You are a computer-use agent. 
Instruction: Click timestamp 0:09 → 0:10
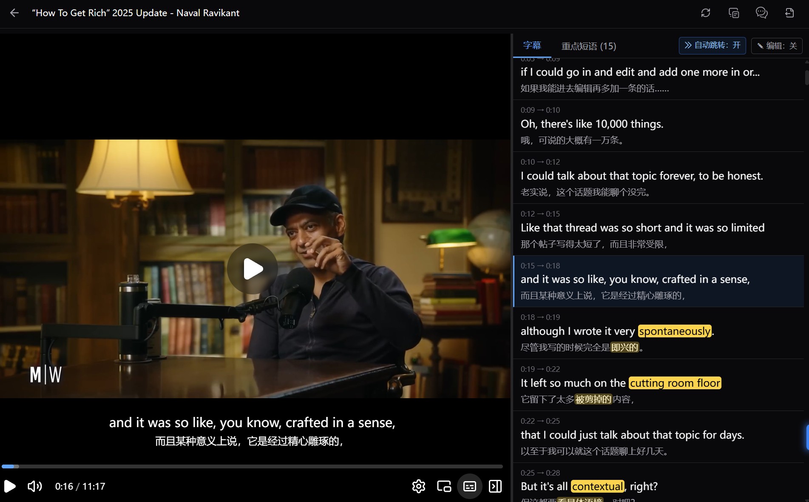coord(540,110)
